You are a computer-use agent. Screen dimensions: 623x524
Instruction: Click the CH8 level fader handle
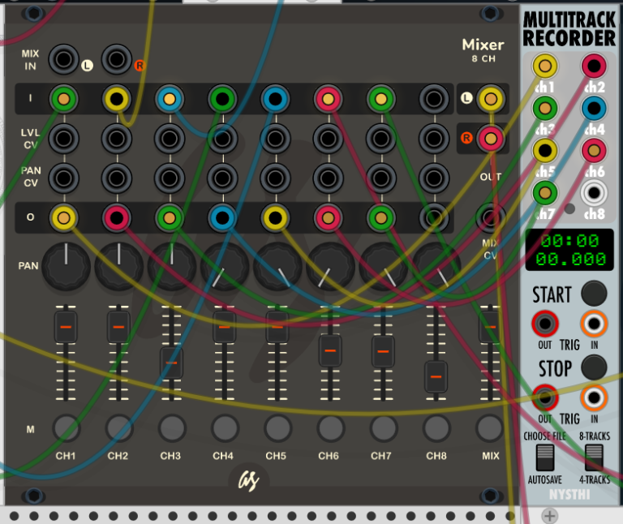pos(436,376)
